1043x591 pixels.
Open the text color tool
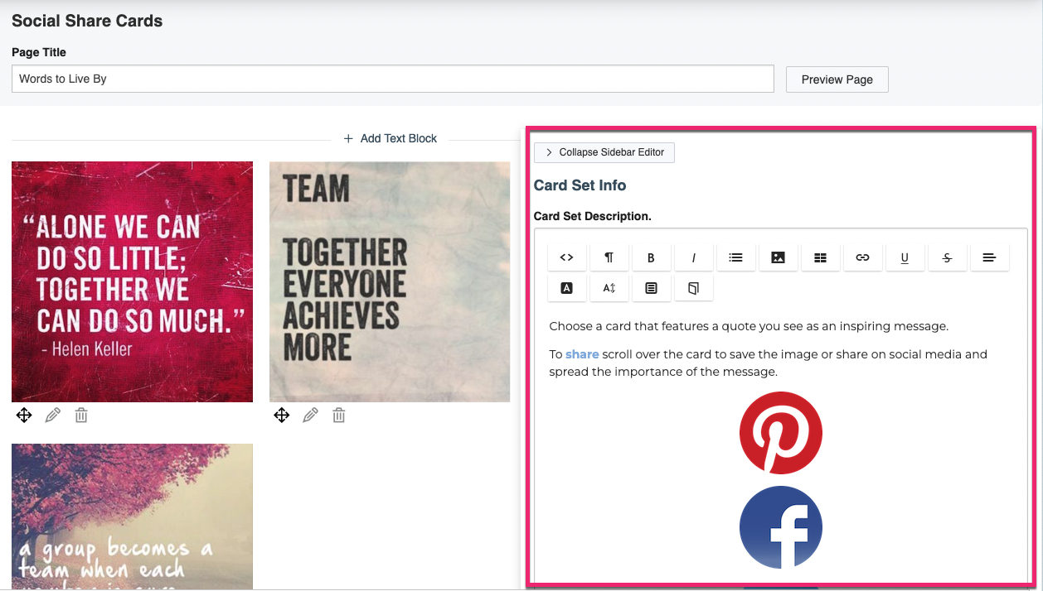[x=567, y=287]
